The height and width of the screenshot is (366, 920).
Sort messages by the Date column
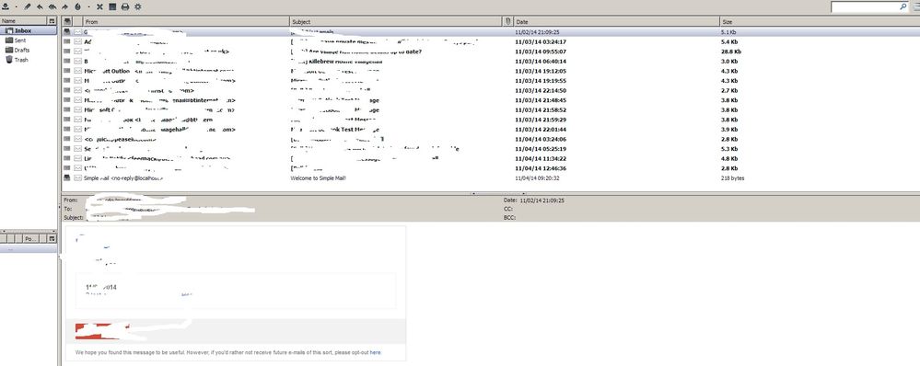(617, 22)
